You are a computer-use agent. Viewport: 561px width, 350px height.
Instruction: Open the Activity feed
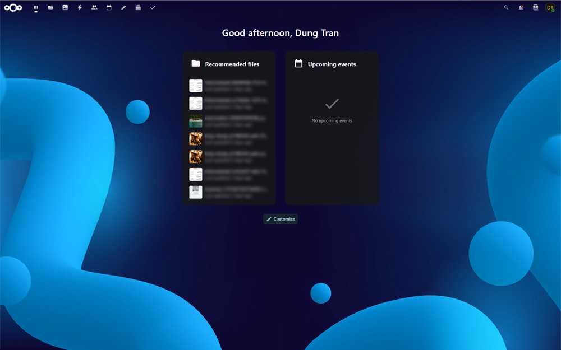pos(80,7)
